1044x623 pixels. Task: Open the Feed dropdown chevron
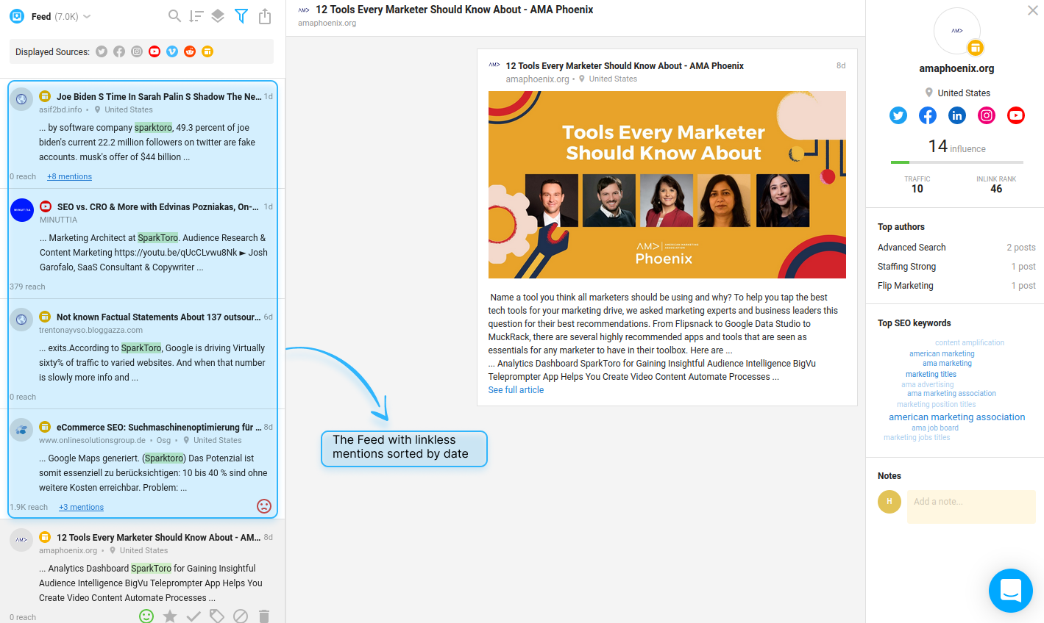87,16
